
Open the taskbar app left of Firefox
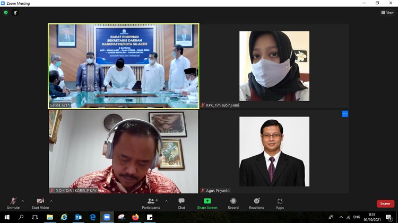[122, 217]
